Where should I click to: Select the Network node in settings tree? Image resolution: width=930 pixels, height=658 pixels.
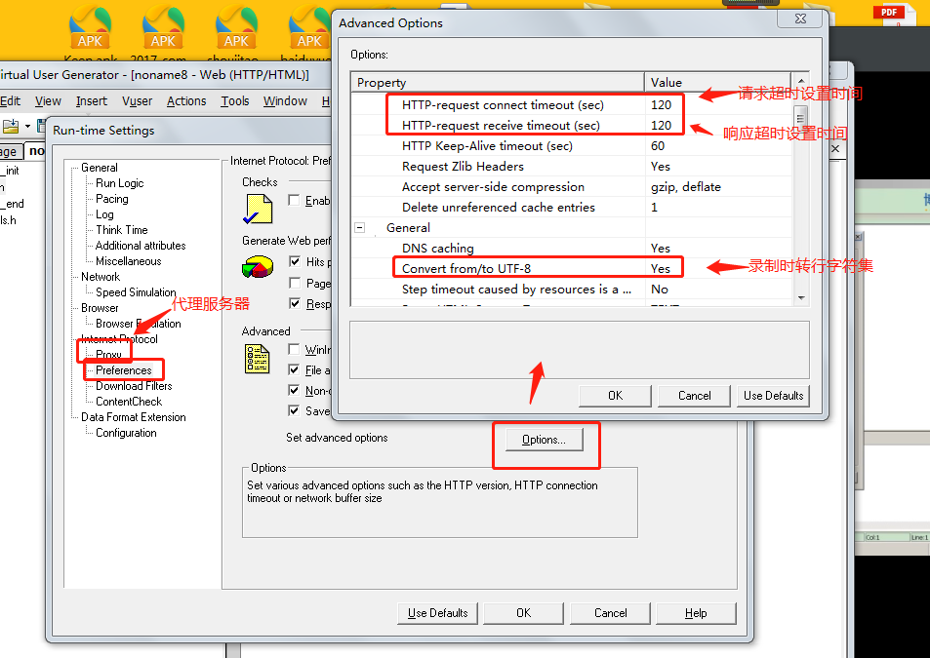pyautogui.click(x=101, y=277)
